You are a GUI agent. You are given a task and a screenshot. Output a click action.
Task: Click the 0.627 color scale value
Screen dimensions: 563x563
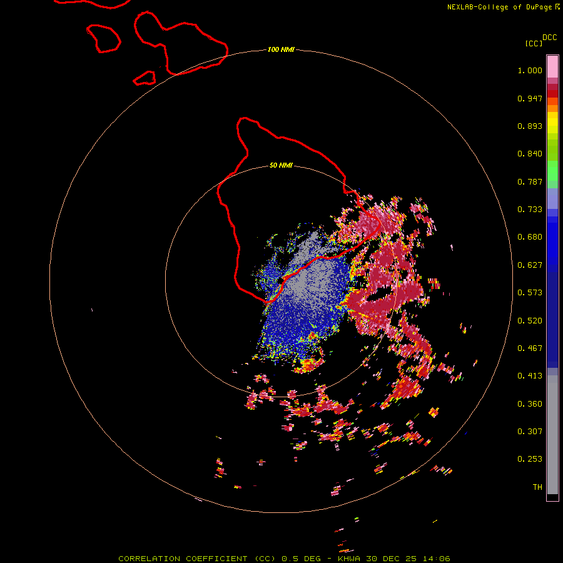tap(530, 265)
